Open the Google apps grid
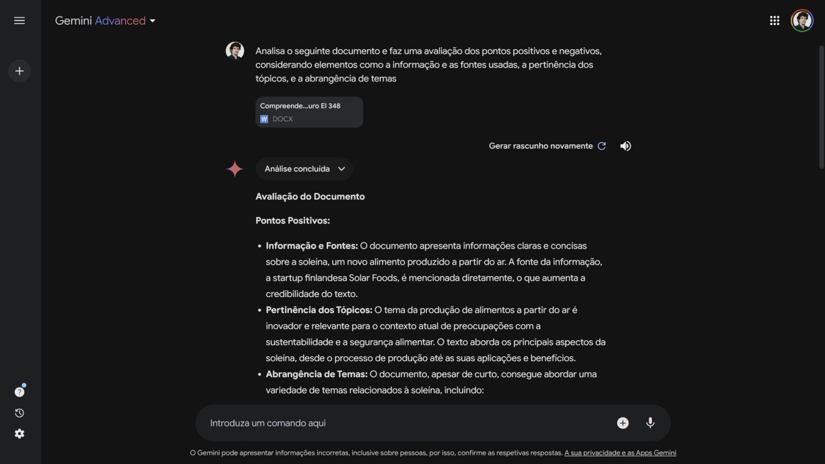The height and width of the screenshot is (464, 825). (774, 21)
